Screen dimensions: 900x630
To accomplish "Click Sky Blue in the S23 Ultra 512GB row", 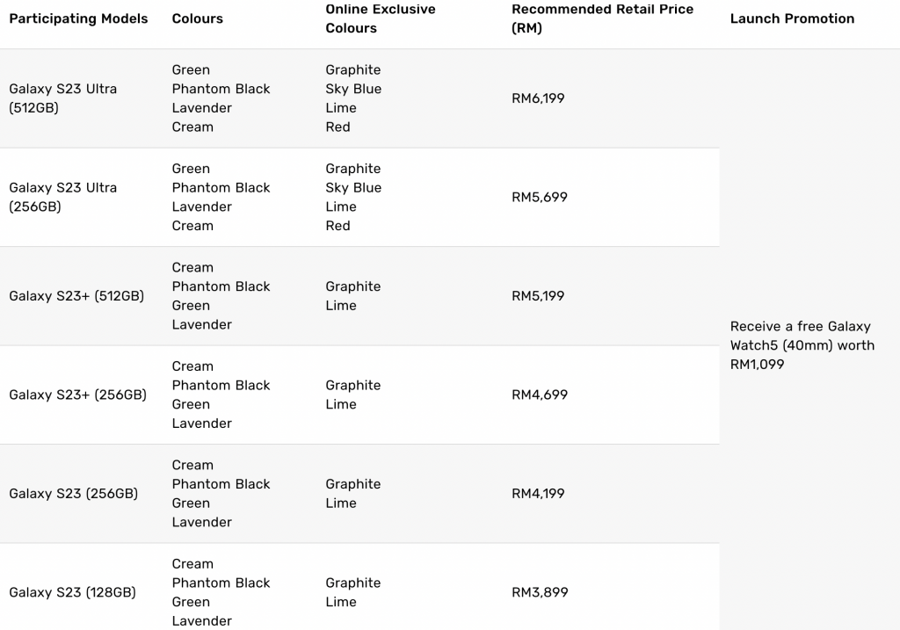I will 353,89.
